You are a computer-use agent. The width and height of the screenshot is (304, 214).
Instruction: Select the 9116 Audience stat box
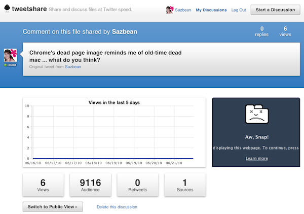click(90, 185)
